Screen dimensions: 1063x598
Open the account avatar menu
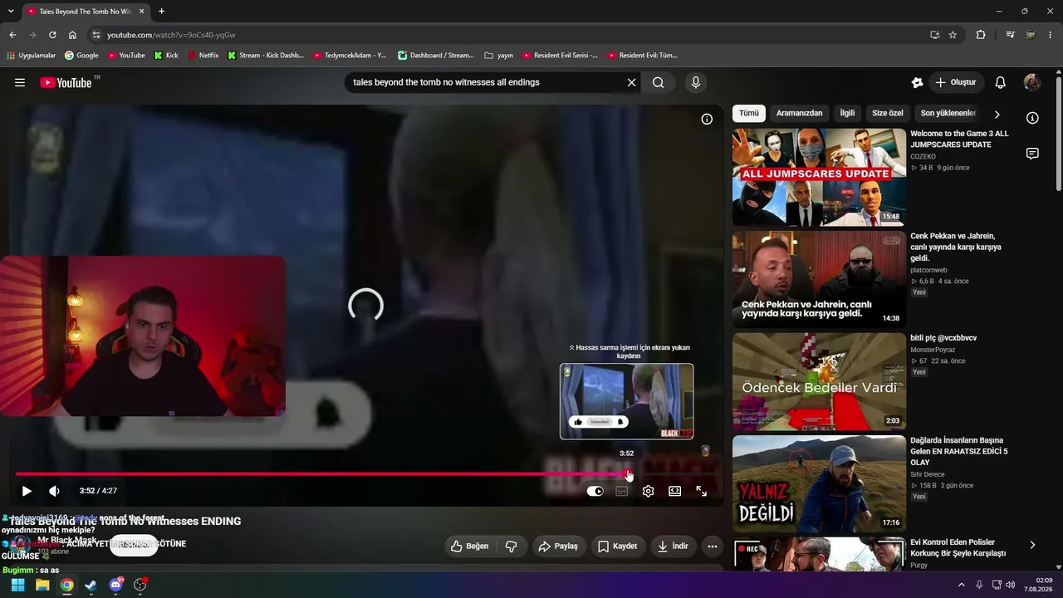click(1032, 82)
